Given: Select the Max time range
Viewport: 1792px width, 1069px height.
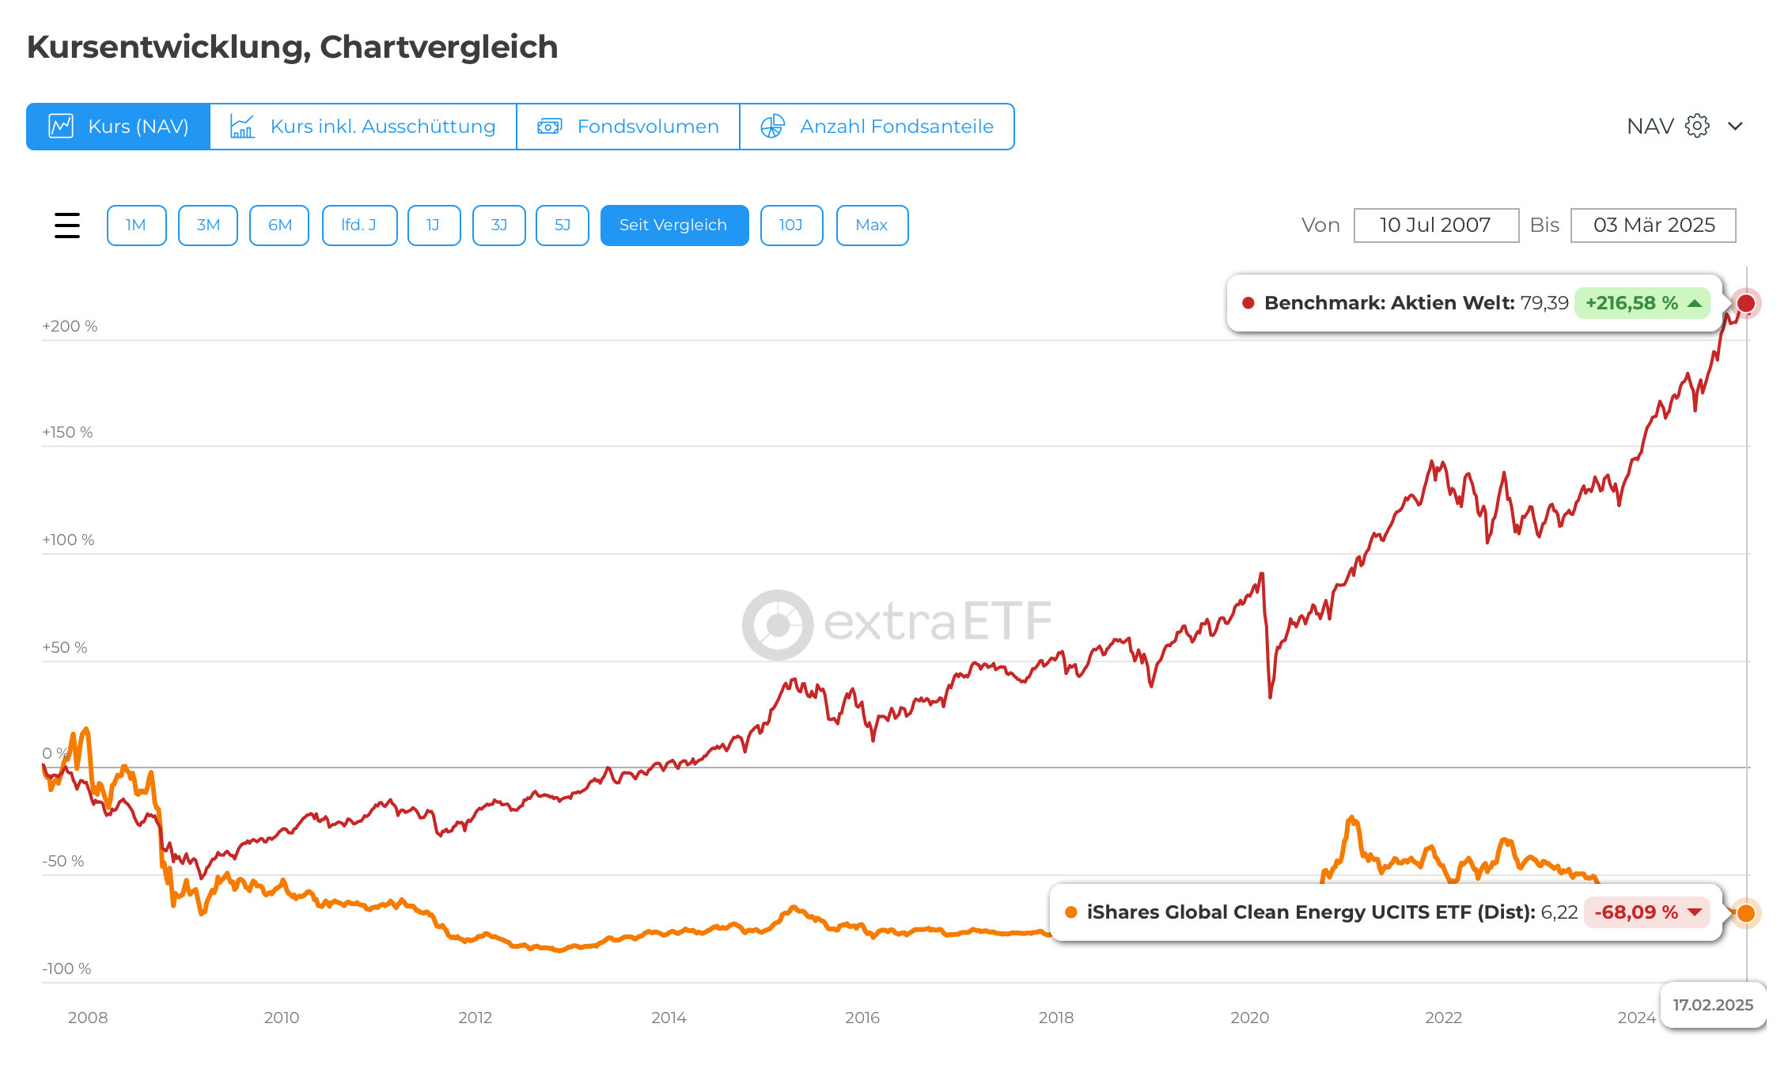Looking at the screenshot, I should pyautogui.click(x=872, y=226).
